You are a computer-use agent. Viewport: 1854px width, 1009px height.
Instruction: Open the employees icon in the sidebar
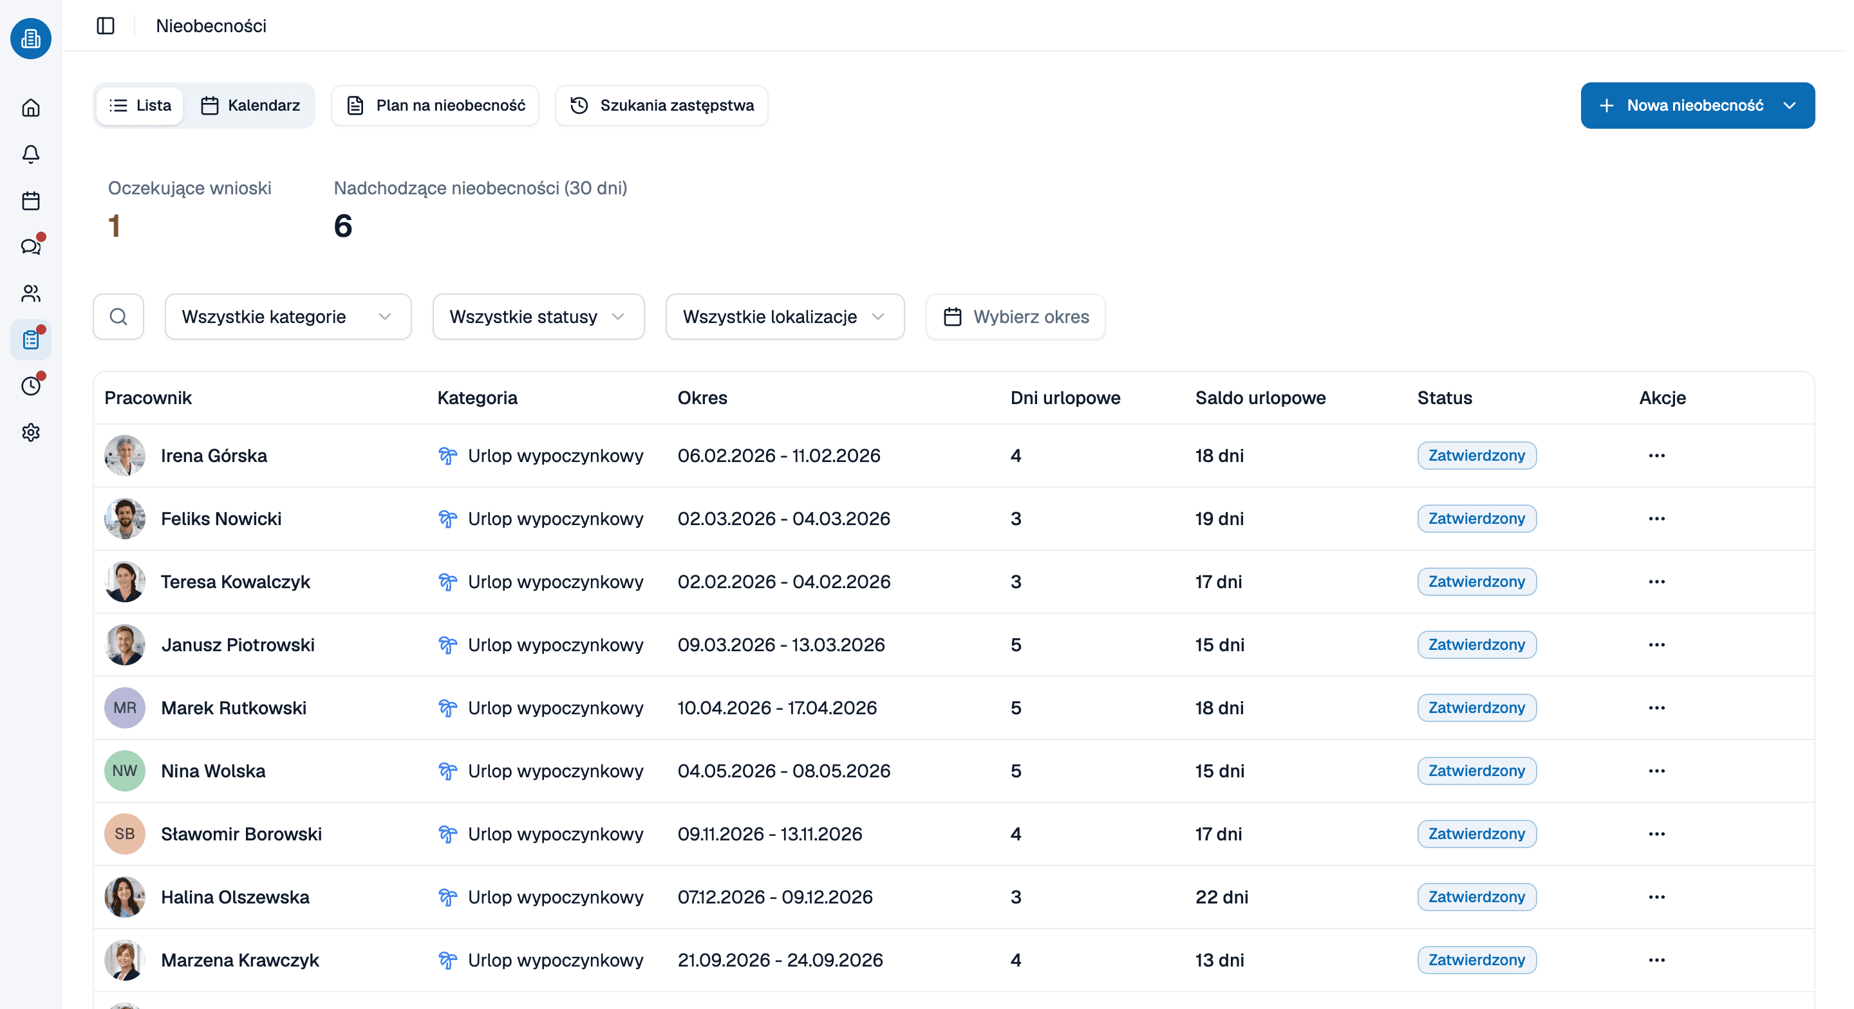(30, 293)
